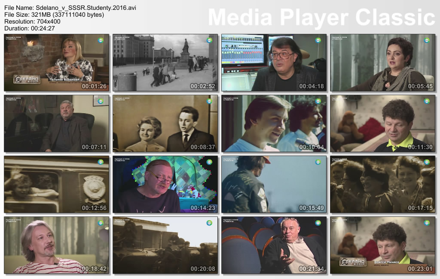Select the theater seats thumbnail at 00:21:34
The height and width of the screenshot is (279, 440).
(x=274, y=245)
